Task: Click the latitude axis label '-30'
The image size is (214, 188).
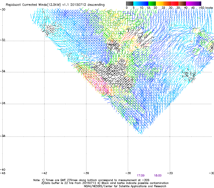Action: [x=3, y=10]
